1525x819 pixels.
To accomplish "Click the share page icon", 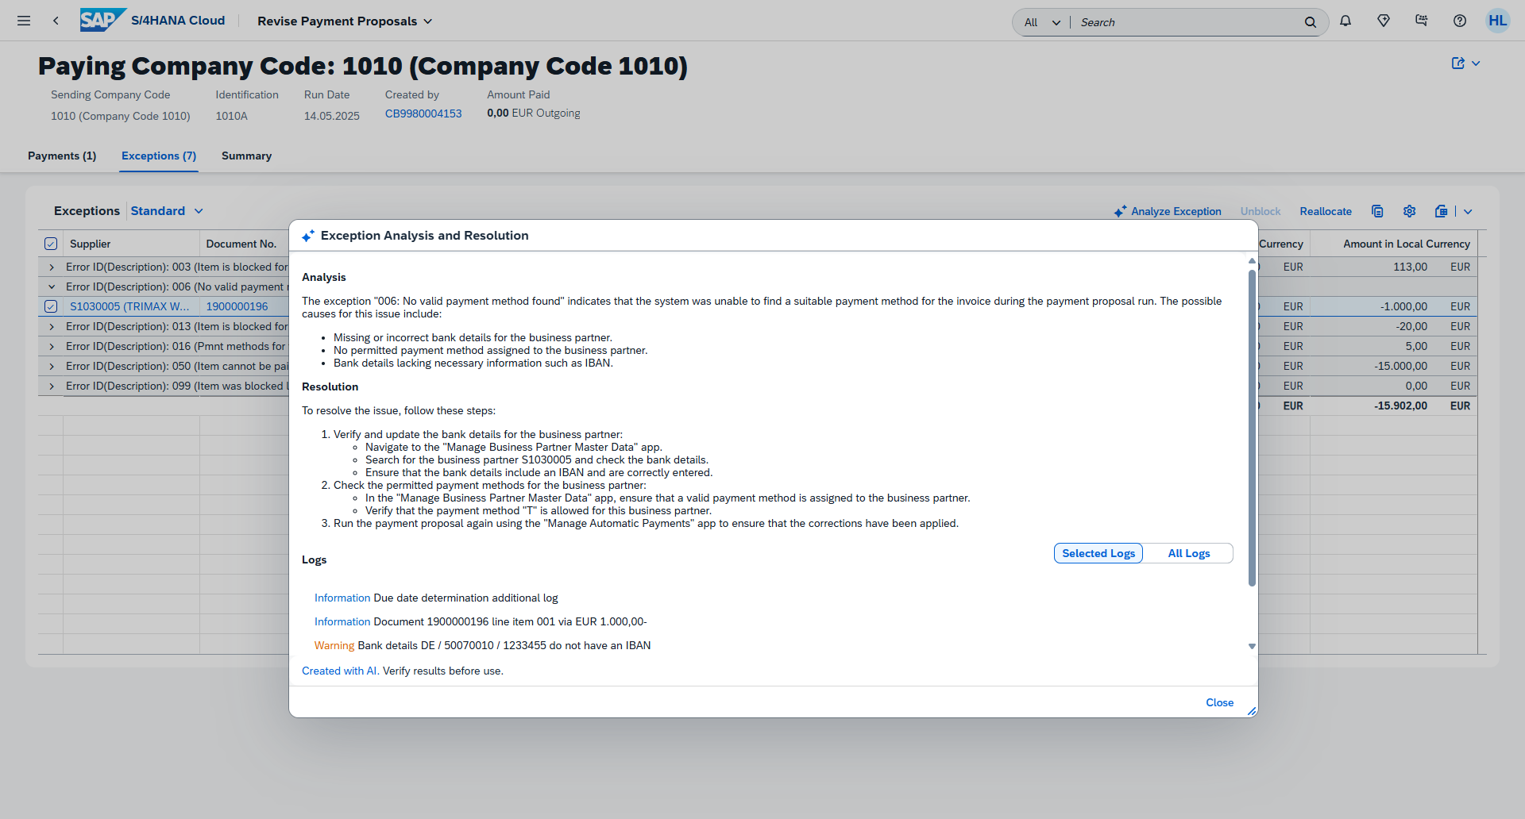I will tap(1458, 63).
